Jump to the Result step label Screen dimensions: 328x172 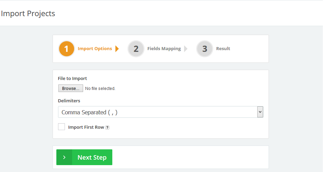223,49
